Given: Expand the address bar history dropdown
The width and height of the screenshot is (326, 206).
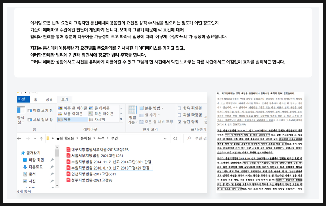Looking at the screenshot, I should point(165,138).
